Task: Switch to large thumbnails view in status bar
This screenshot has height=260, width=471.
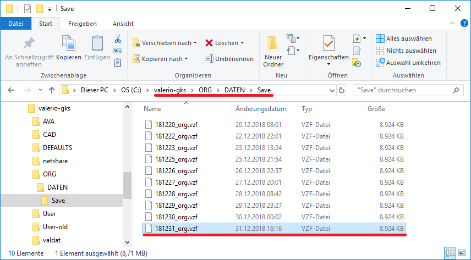Action: (x=462, y=254)
